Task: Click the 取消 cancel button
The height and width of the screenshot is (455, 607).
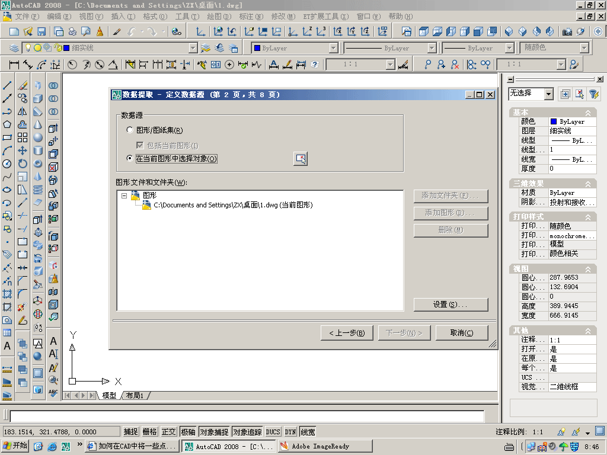Action: tap(462, 333)
